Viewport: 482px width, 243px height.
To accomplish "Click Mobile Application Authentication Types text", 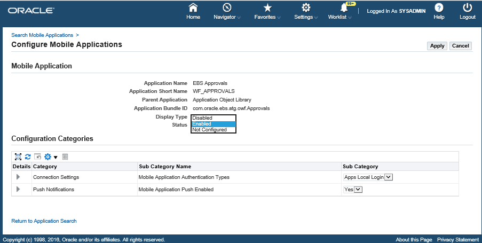I will coord(184,177).
